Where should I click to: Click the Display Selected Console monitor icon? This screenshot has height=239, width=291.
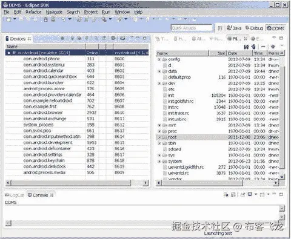pyautogui.click(x=250, y=194)
